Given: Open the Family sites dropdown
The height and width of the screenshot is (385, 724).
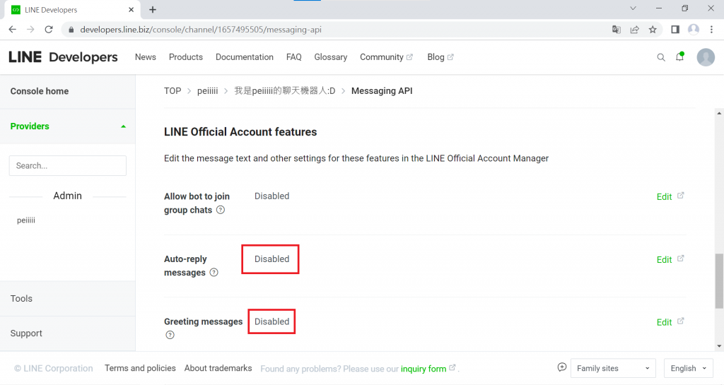Looking at the screenshot, I should [613, 369].
